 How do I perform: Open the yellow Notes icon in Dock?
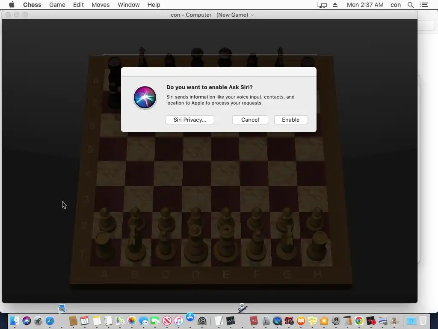point(97,320)
